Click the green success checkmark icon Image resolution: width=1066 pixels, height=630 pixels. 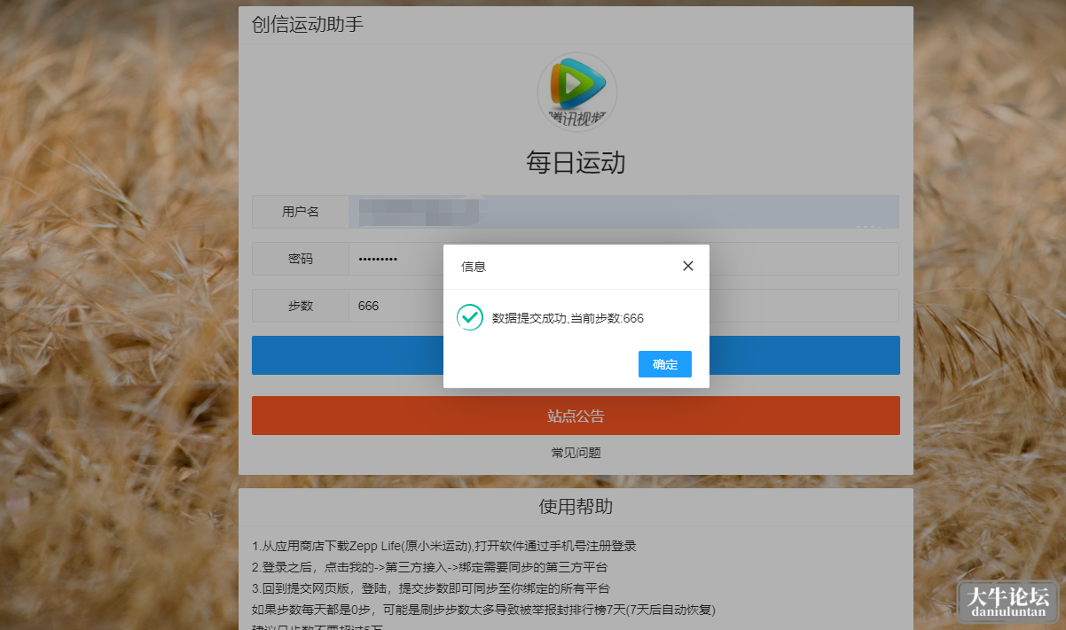point(469,317)
